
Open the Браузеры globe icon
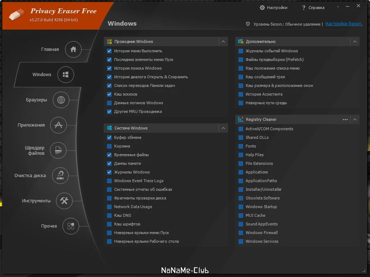coord(61,100)
